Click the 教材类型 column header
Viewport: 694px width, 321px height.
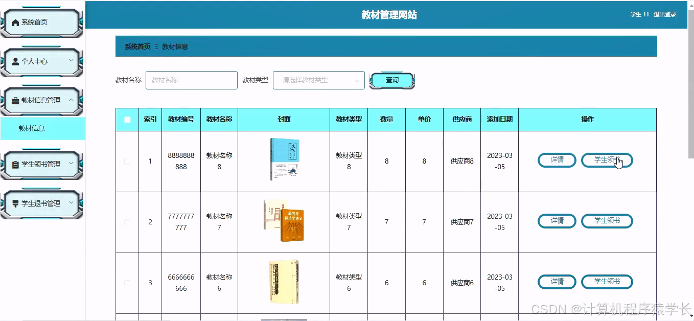point(349,120)
